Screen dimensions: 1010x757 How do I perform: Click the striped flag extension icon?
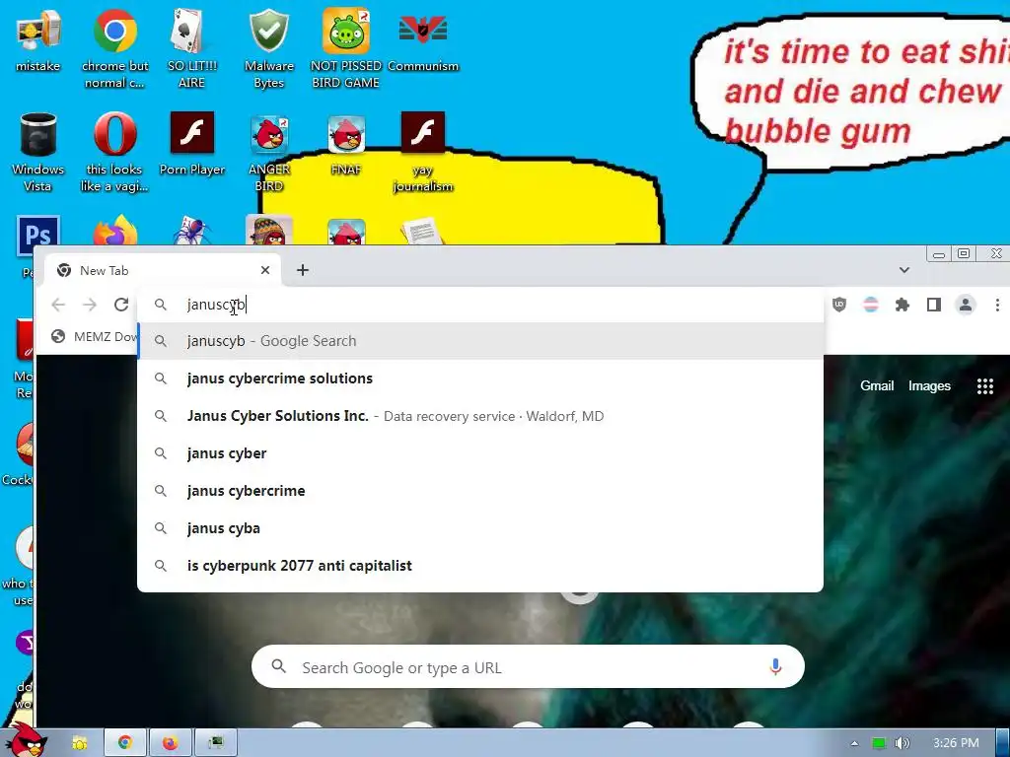coord(870,305)
